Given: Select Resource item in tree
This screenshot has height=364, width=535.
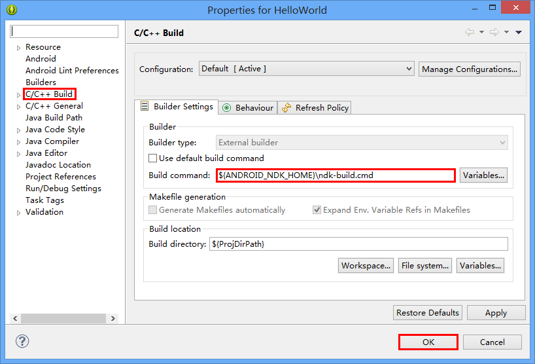Looking at the screenshot, I should pos(43,46).
